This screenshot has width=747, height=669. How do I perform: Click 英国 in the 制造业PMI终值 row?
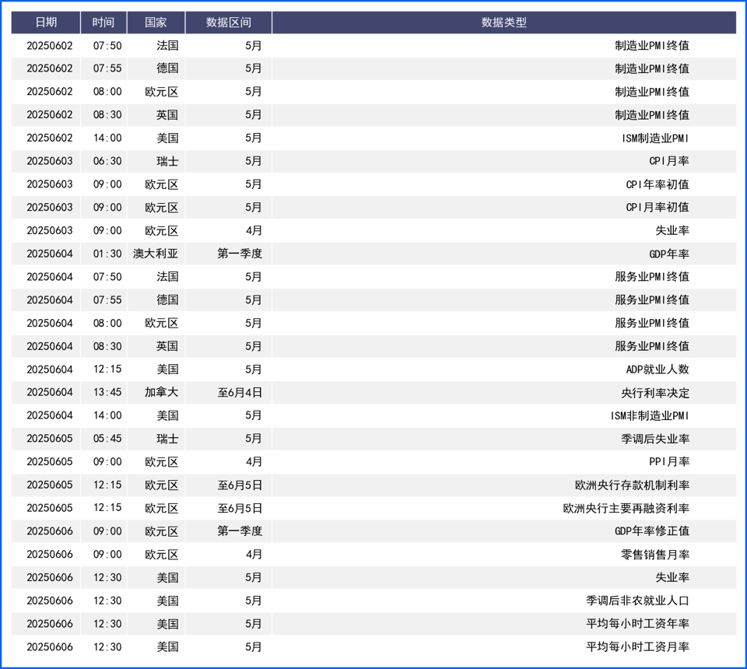168,115
